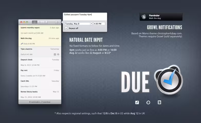The height and width of the screenshot is (123, 201).
Task: Click the Tuesday due label on Deposit check
Action: pos(56,60)
